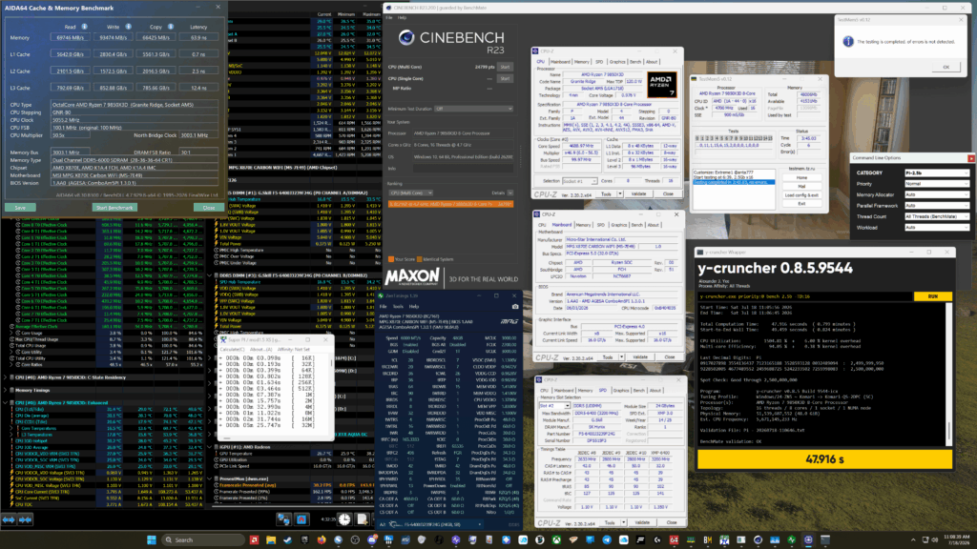This screenshot has width=977, height=549.
Task: Click the HWiNFO remote computers icon in bottom toolbar
Action: tap(283, 519)
